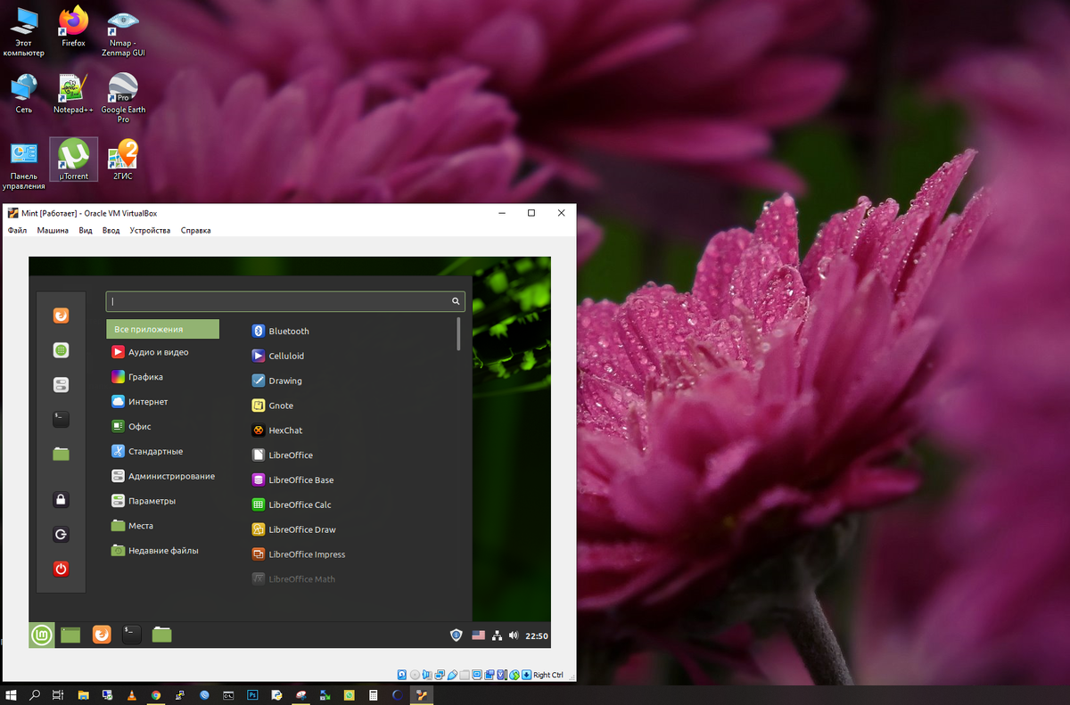Mute audio via the Mint panel speaker icon
The image size is (1070, 705).
click(x=514, y=635)
